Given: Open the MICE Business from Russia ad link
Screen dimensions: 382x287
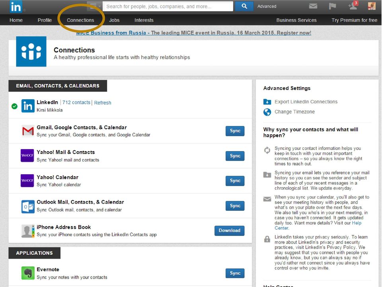Looking at the screenshot, I should click(x=194, y=33).
